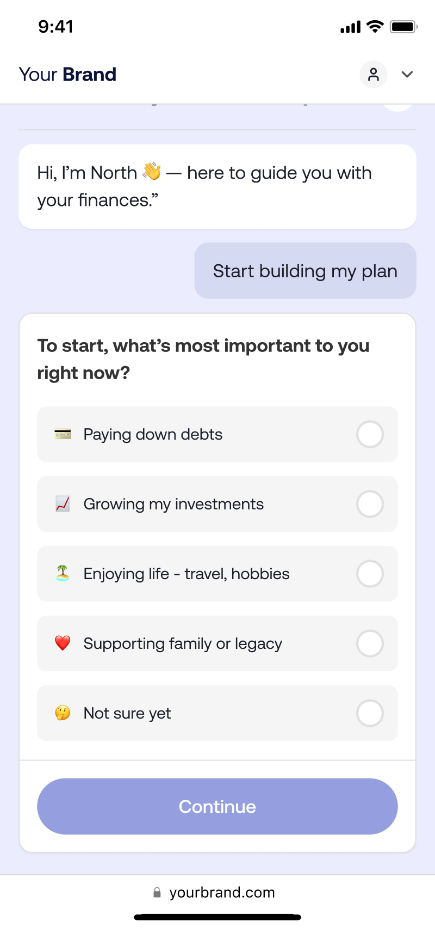Click the chart emoji for investments
The height and width of the screenshot is (930, 435).
coord(63,504)
